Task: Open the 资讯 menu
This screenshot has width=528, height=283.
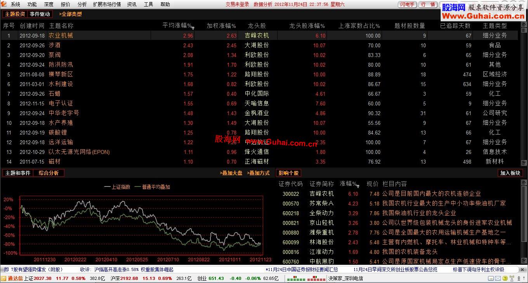Action: 132,4
